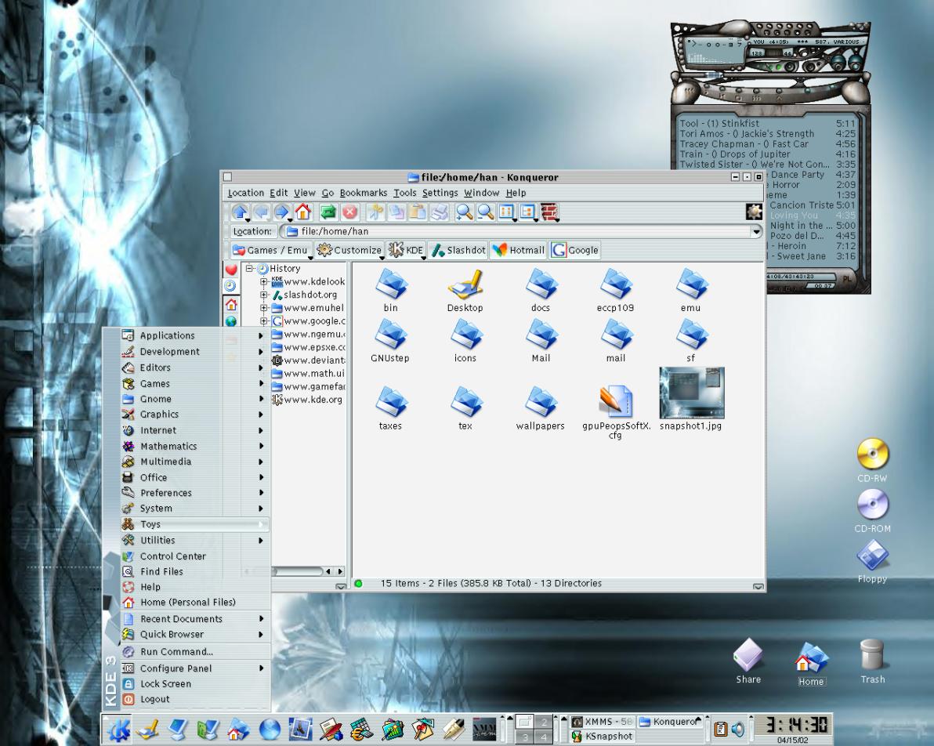Open the Customize bookmark folder dropdown

(x=349, y=250)
